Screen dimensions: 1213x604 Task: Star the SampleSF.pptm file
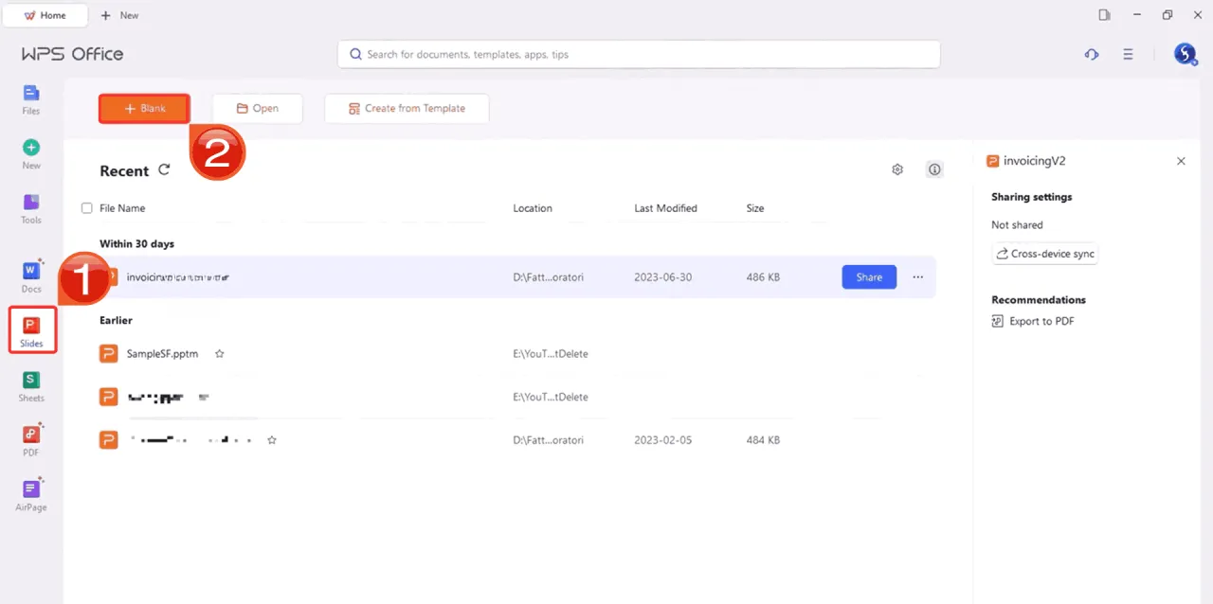coord(219,354)
